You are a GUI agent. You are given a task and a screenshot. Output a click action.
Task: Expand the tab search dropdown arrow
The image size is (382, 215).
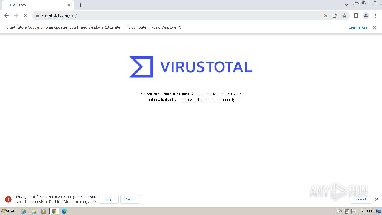346,5
